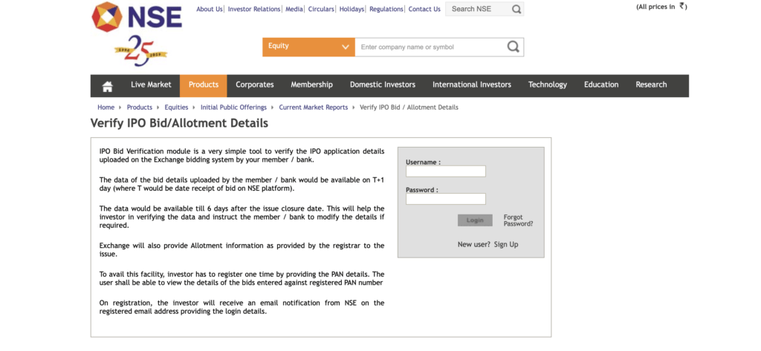The image size is (761, 351).
Task: Open the International Investors menu
Action: coord(472,85)
